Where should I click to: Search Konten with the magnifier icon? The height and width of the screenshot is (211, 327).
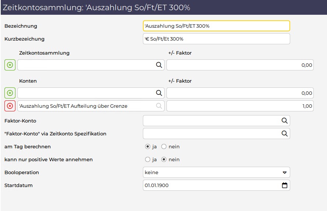click(x=159, y=93)
